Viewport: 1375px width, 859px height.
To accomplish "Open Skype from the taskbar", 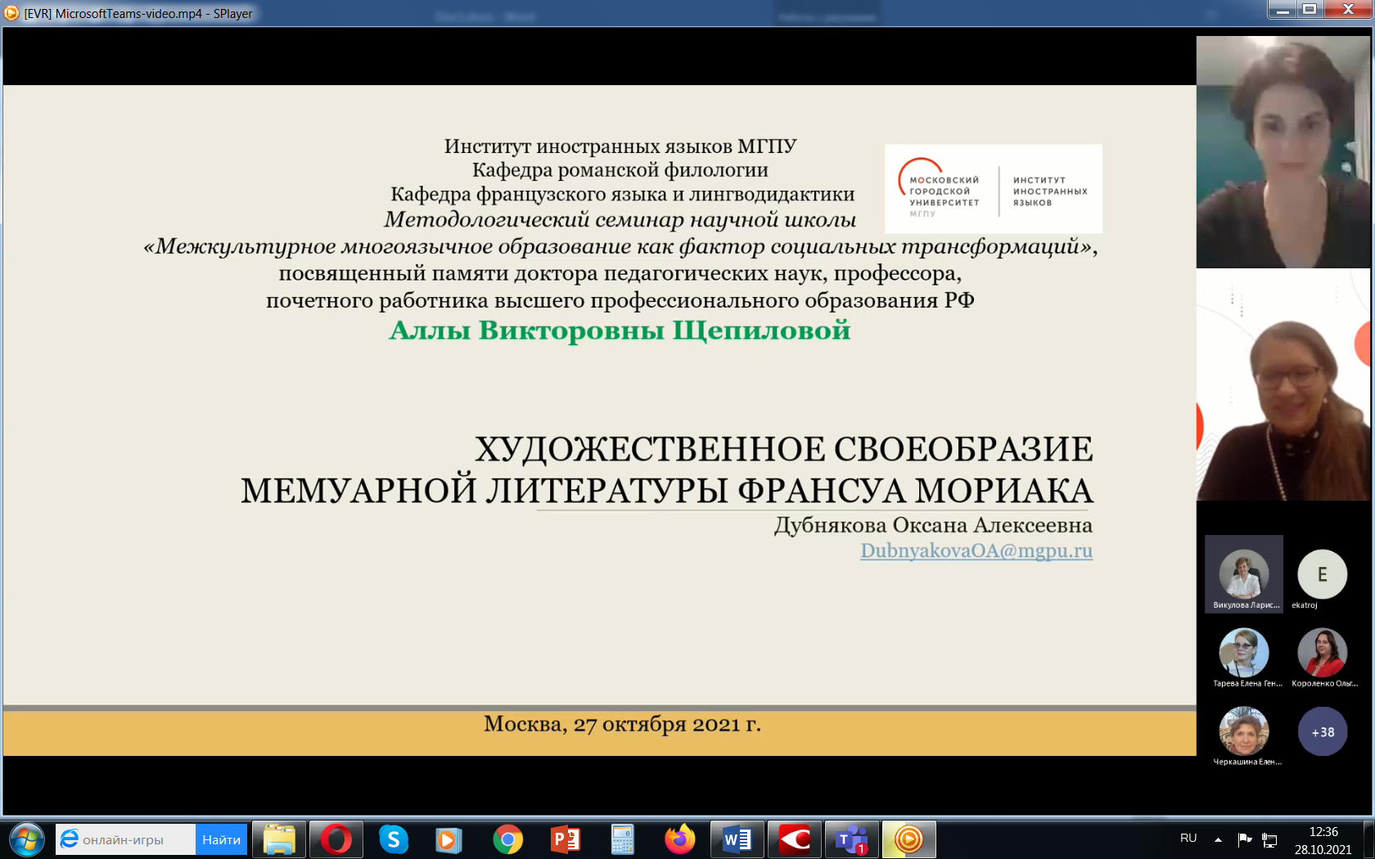I will (394, 839).
